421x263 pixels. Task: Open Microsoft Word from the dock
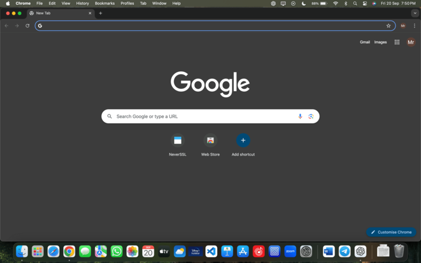329,251
